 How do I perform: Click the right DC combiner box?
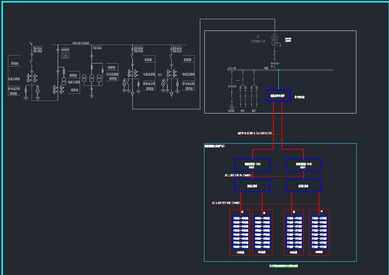(304, 186)
